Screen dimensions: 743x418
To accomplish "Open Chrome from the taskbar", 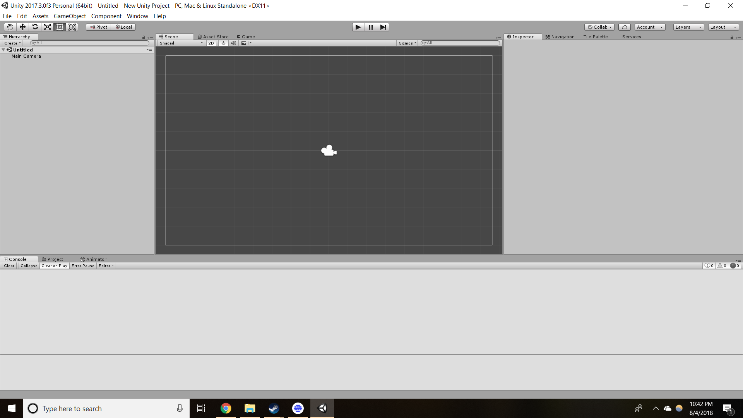I will (226, 408).
